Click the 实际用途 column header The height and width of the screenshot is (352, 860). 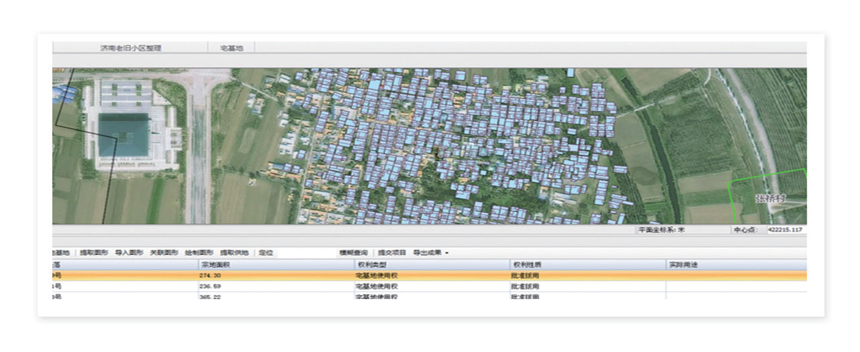pos(736,265)
